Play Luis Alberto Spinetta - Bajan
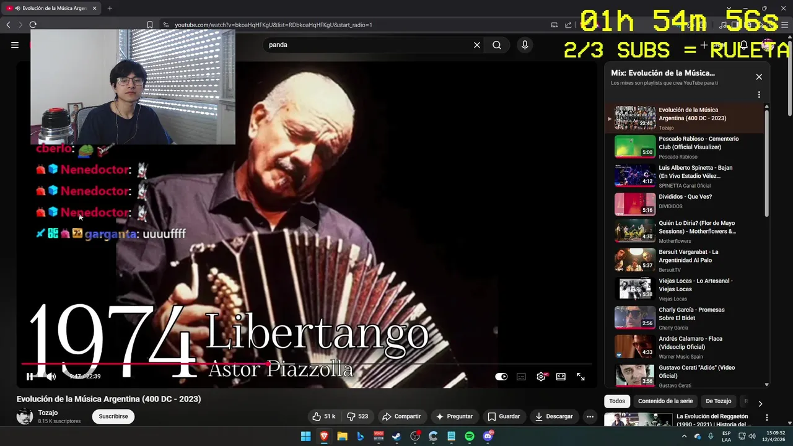793x446 pixels. [x=685, y=176]
